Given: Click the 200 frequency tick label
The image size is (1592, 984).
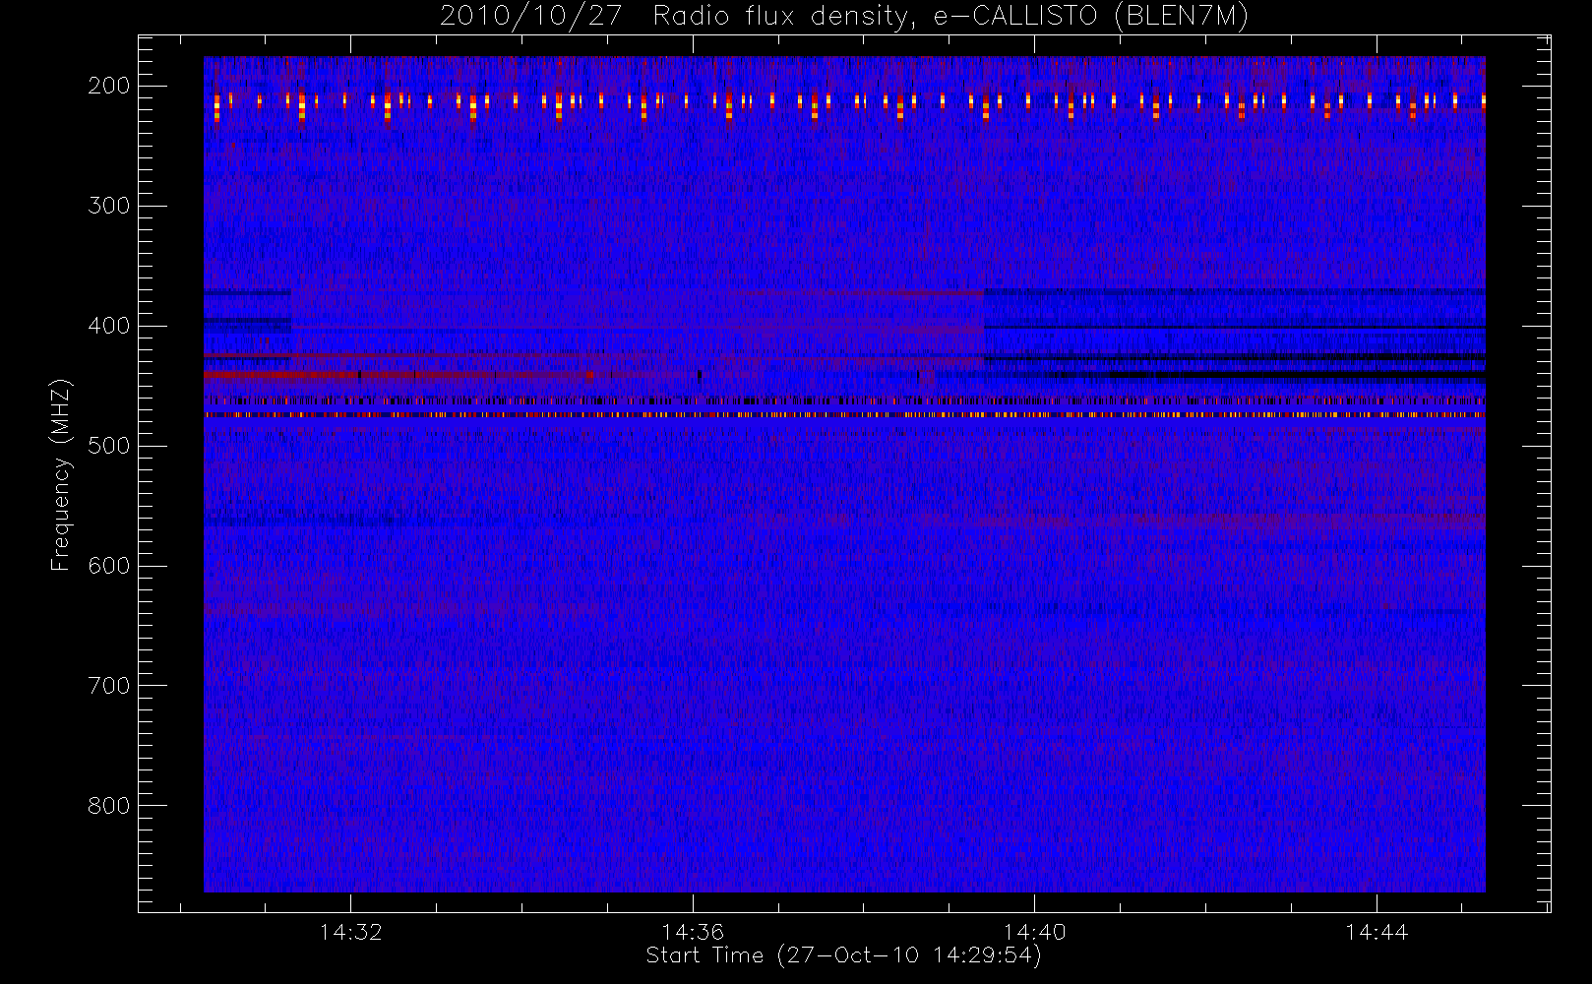Looking at the screenshot, I should tap(109, 86).
